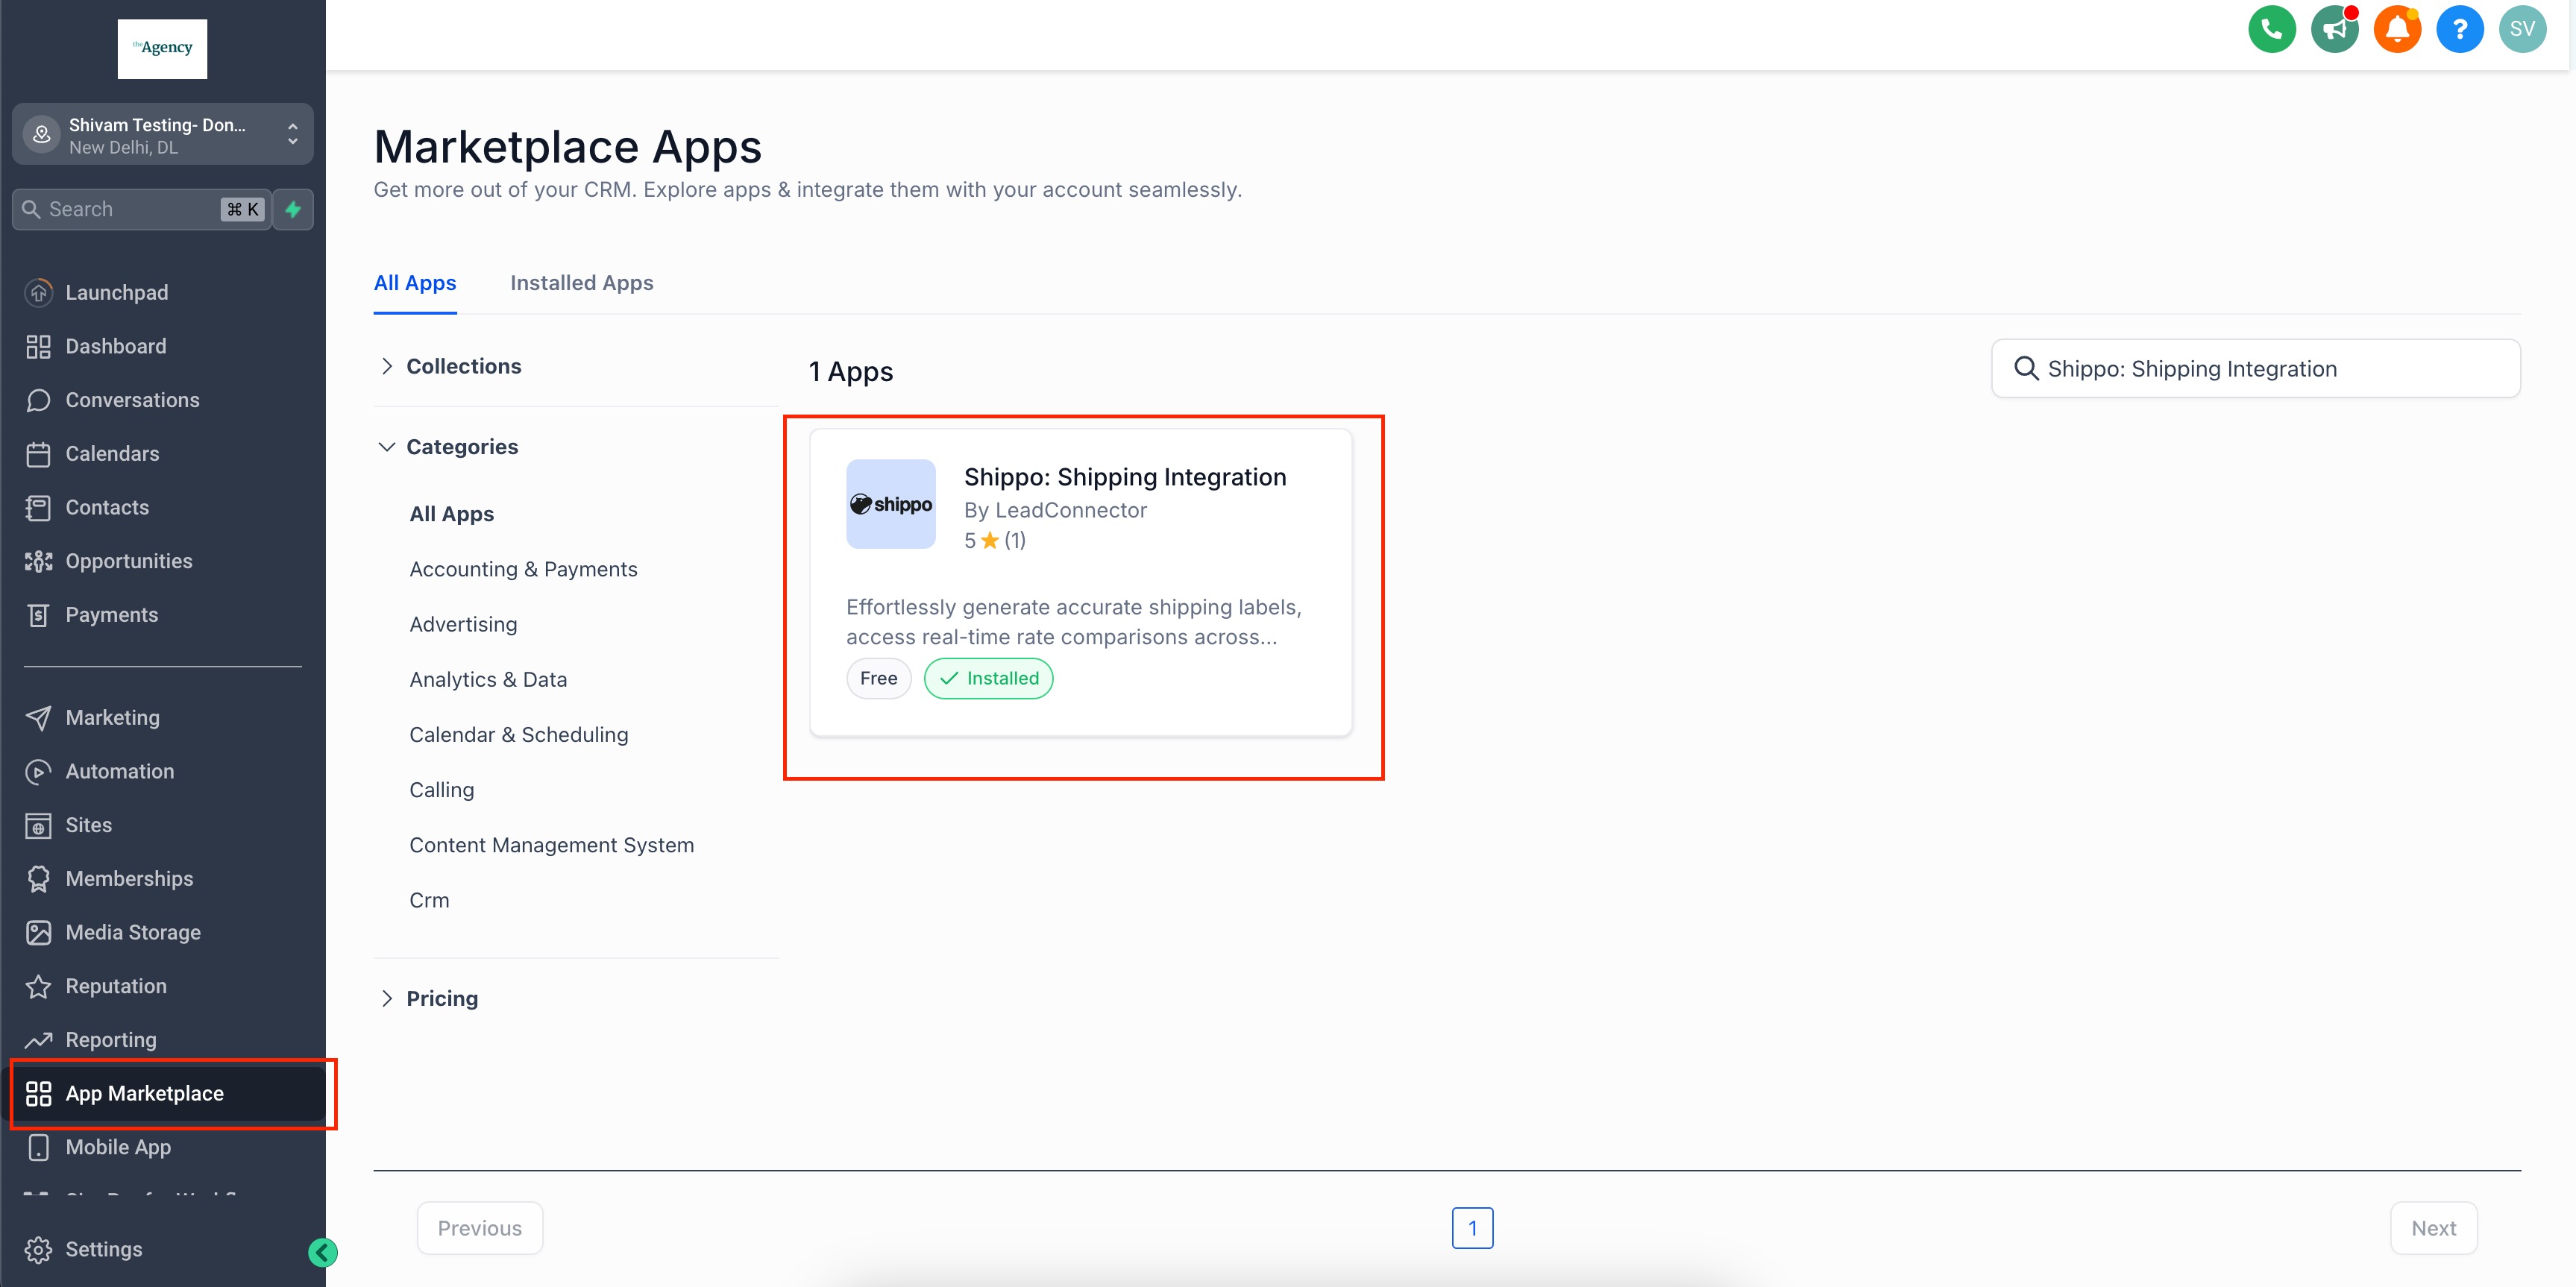Filter by Analytics & Data category
2576x1287 pixels.
pyautogui.click(x=488, y=679)
